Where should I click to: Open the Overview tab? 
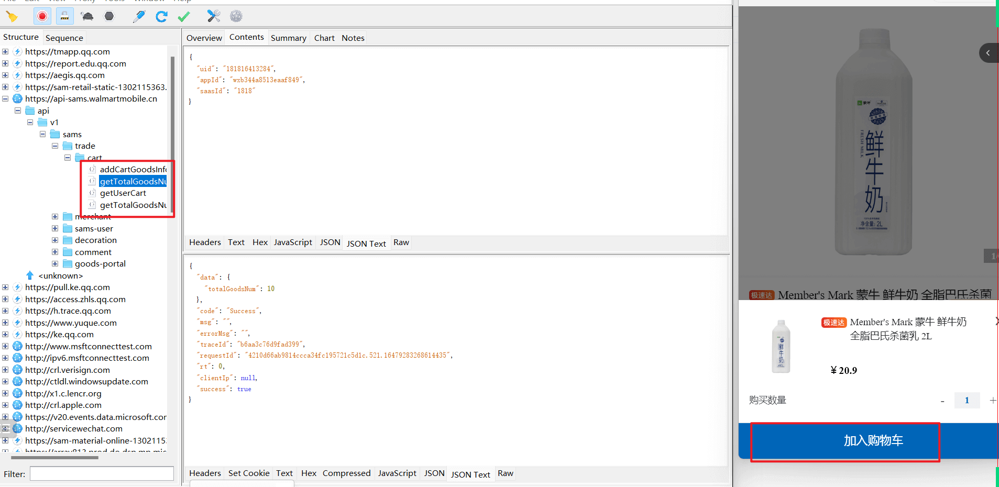[x=204, y=38]
